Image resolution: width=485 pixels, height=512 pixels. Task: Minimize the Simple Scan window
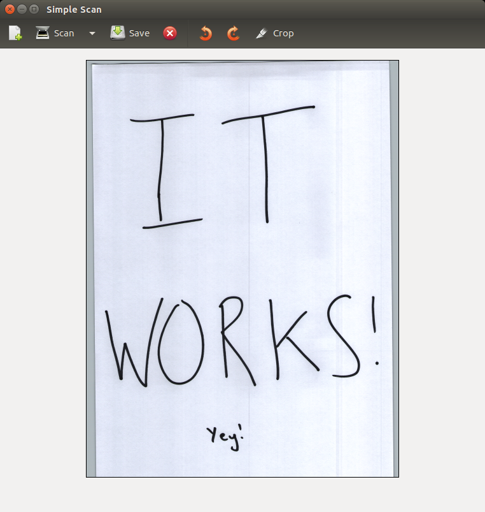click(x=22, y=10)
